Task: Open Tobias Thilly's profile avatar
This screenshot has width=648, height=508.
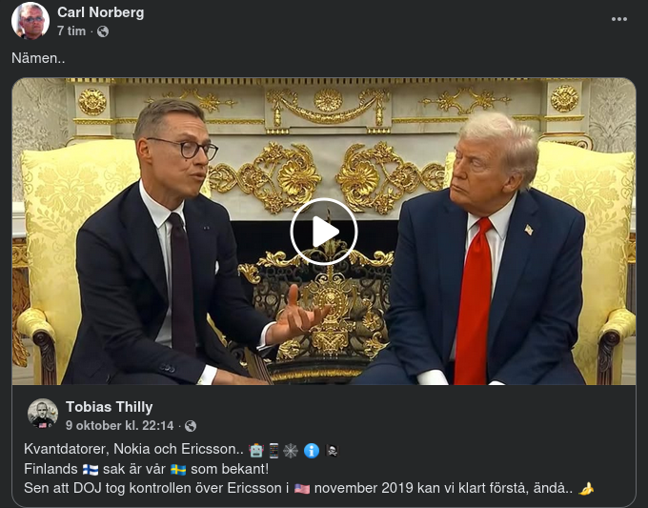Action: pyautogui.click(x=43, y=414)
